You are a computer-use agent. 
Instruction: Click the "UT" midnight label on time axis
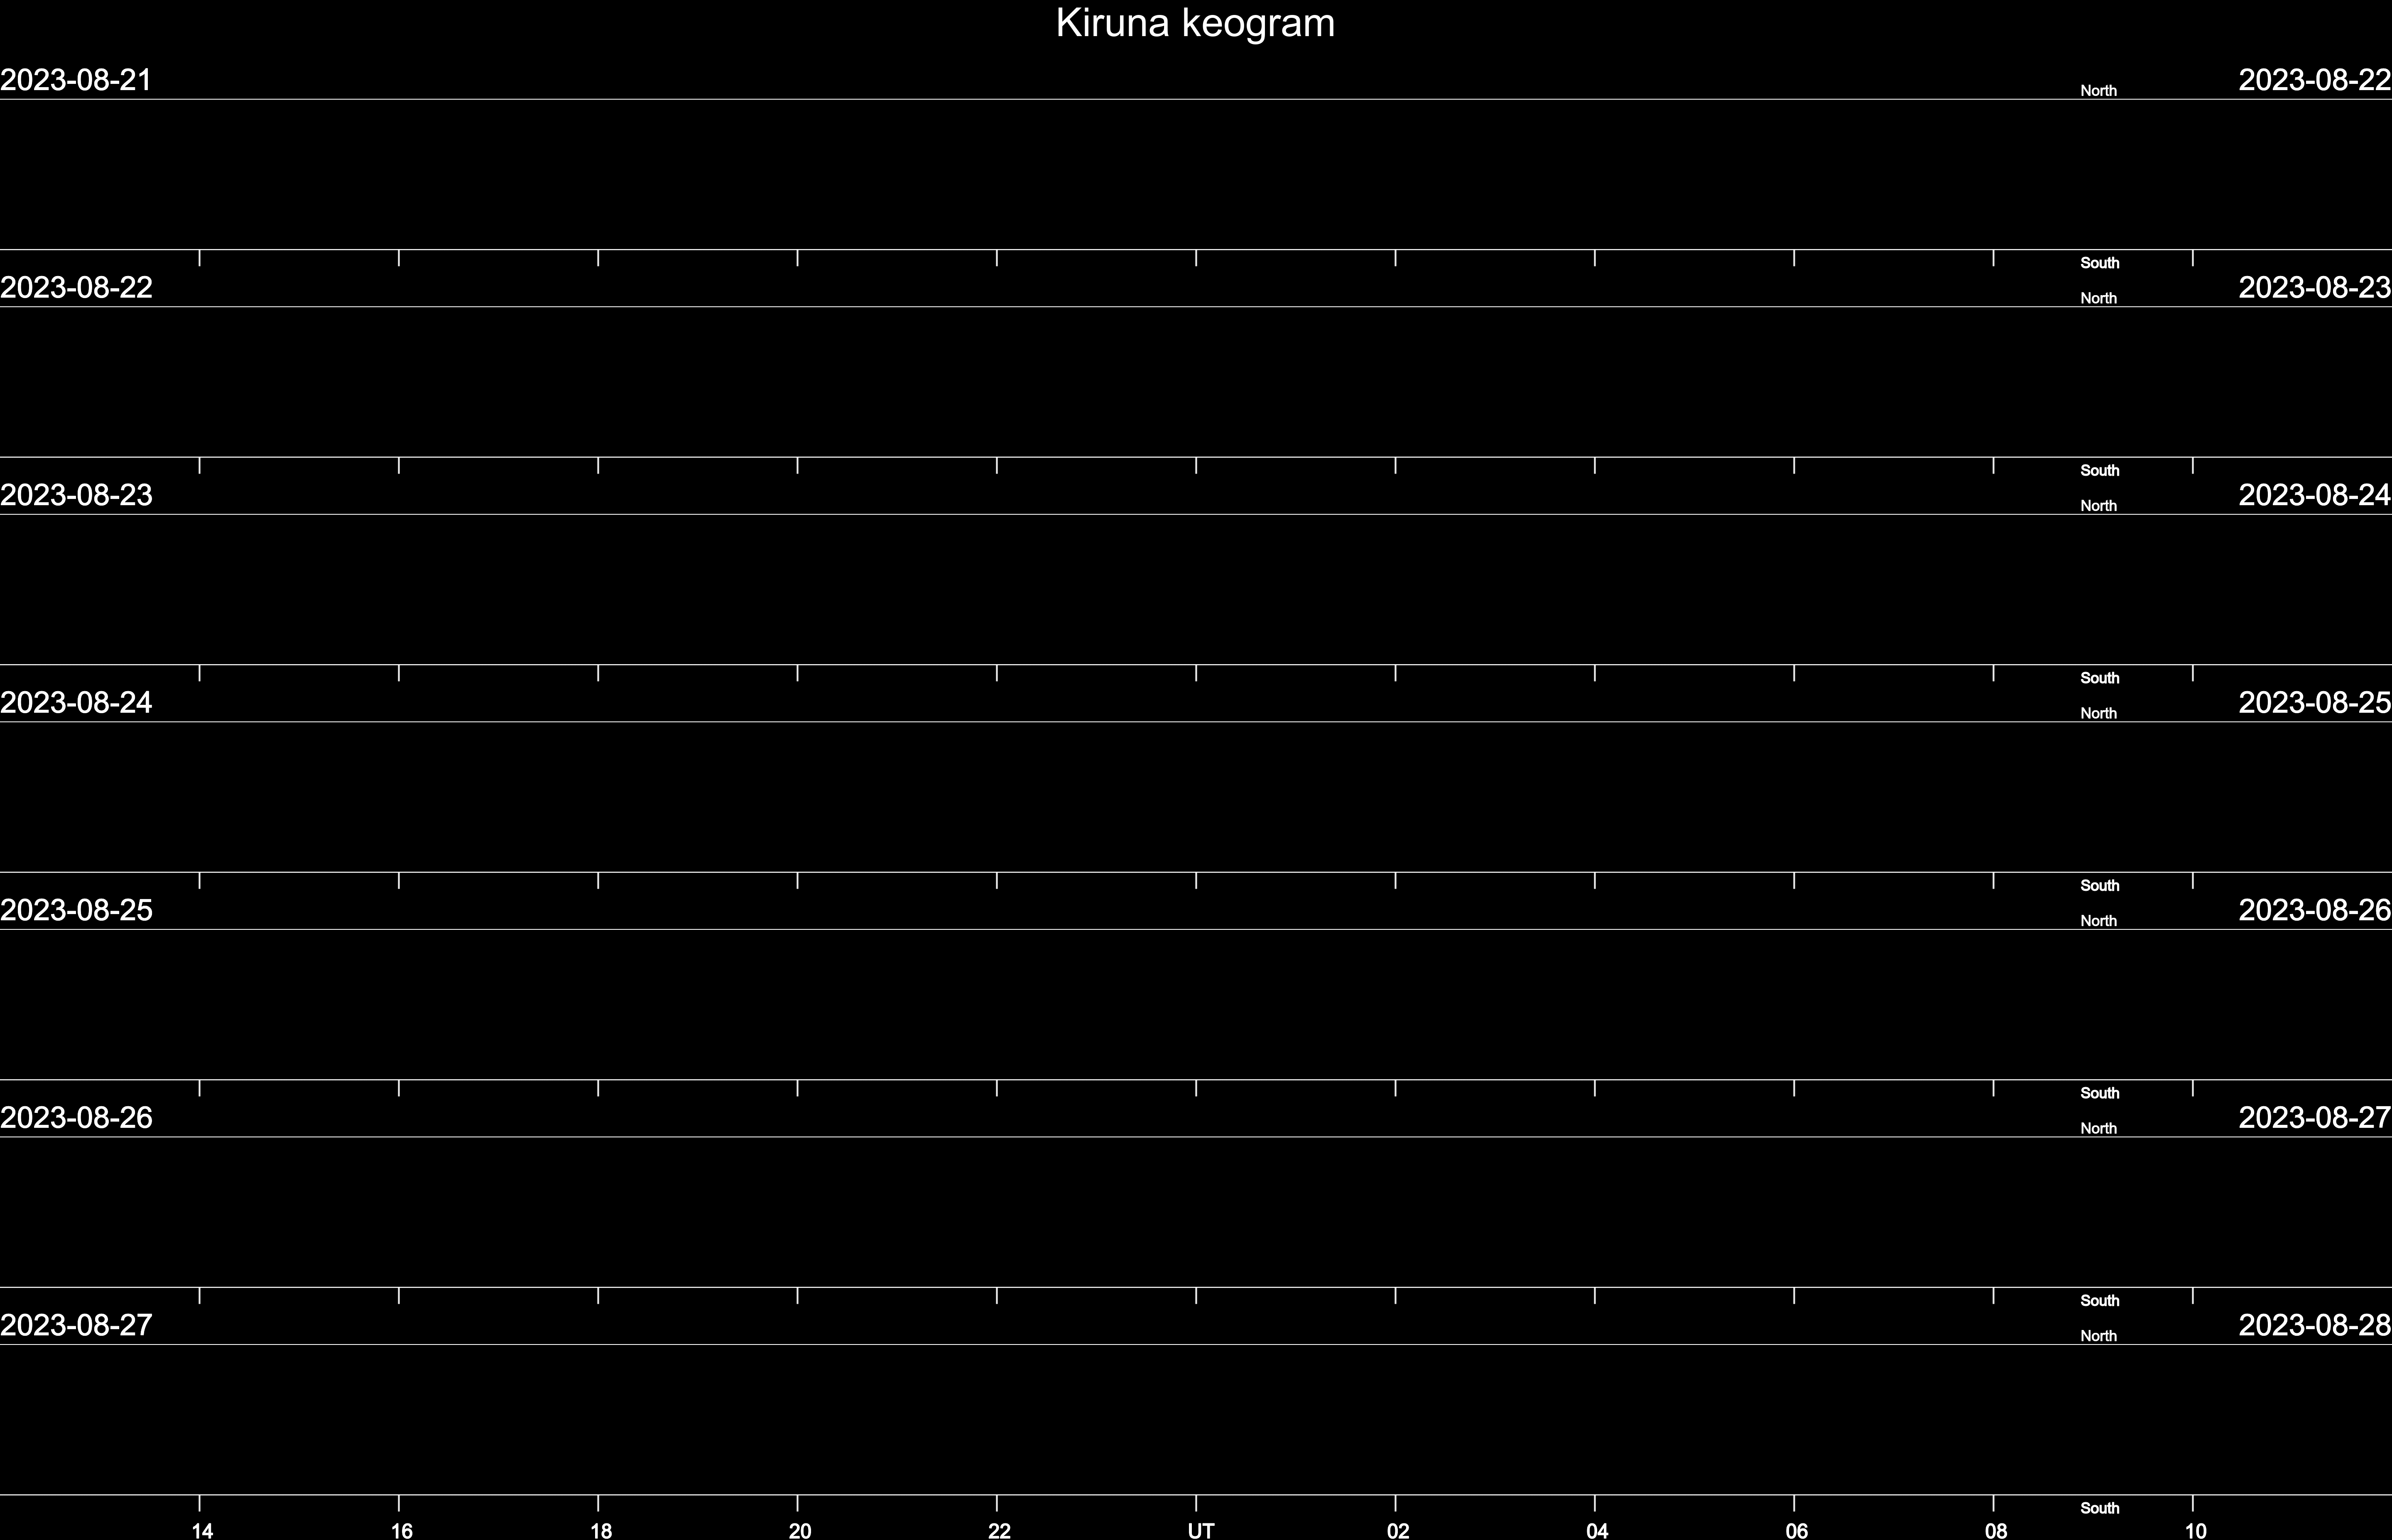[x=1201, y=1530]
